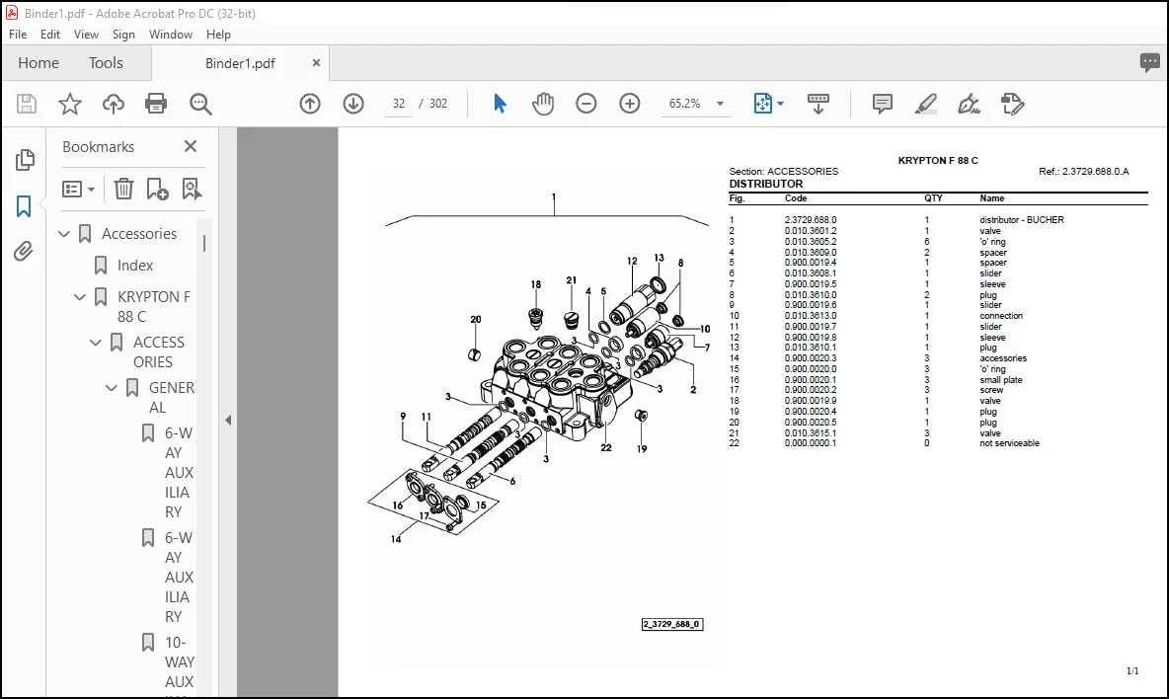Select the arrow Selection tool
1169x699 pixels.
click(x=500, y=104)
